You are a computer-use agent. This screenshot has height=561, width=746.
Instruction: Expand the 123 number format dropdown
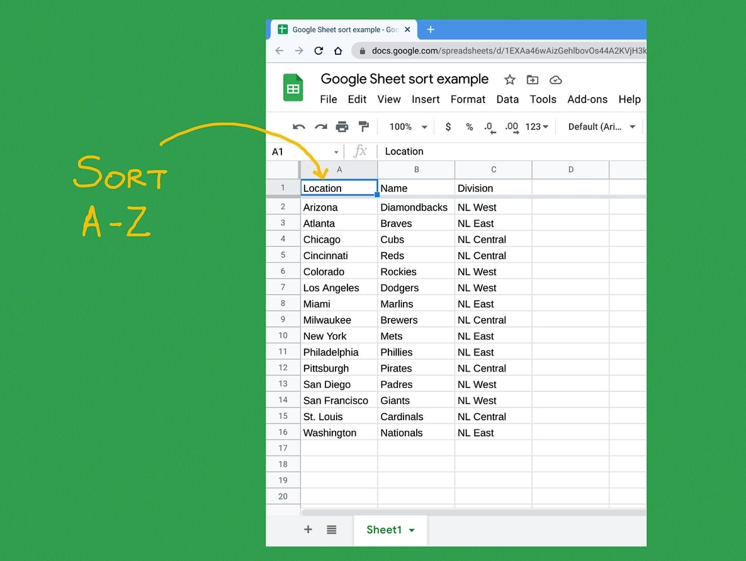536,127
